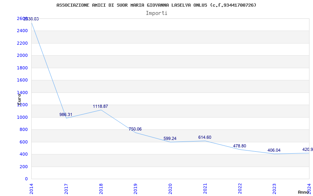Viewport: 313px width, 196px height.
Task: Select the 'Importi' subtitle text
Action: pyautogui.click(x=156, y=13)
